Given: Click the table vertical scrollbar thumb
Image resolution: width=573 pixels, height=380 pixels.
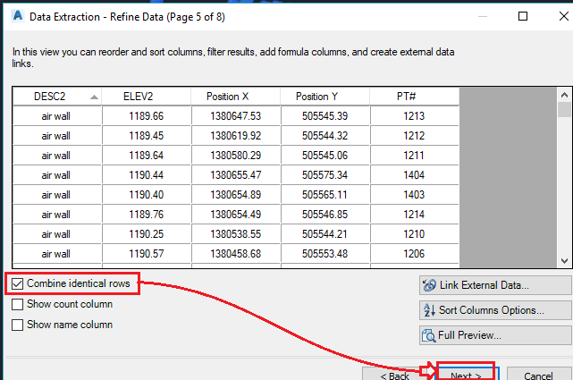Looking at the screenshot, I should click(x=564, y=110).
